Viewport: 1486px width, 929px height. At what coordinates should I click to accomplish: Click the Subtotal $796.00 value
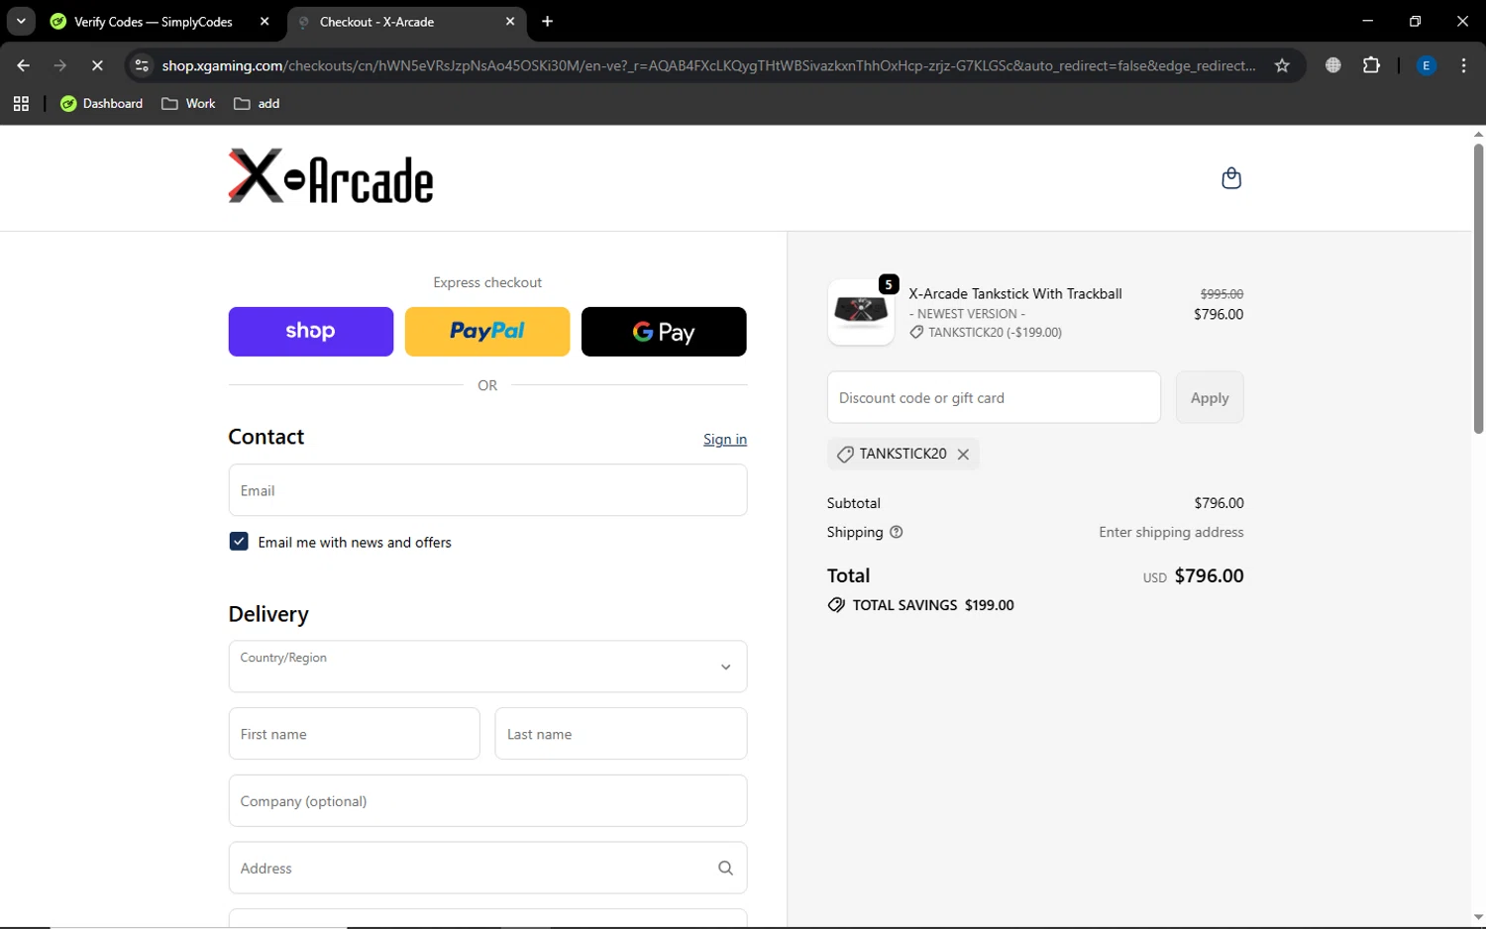click(x=1219, y=503)
